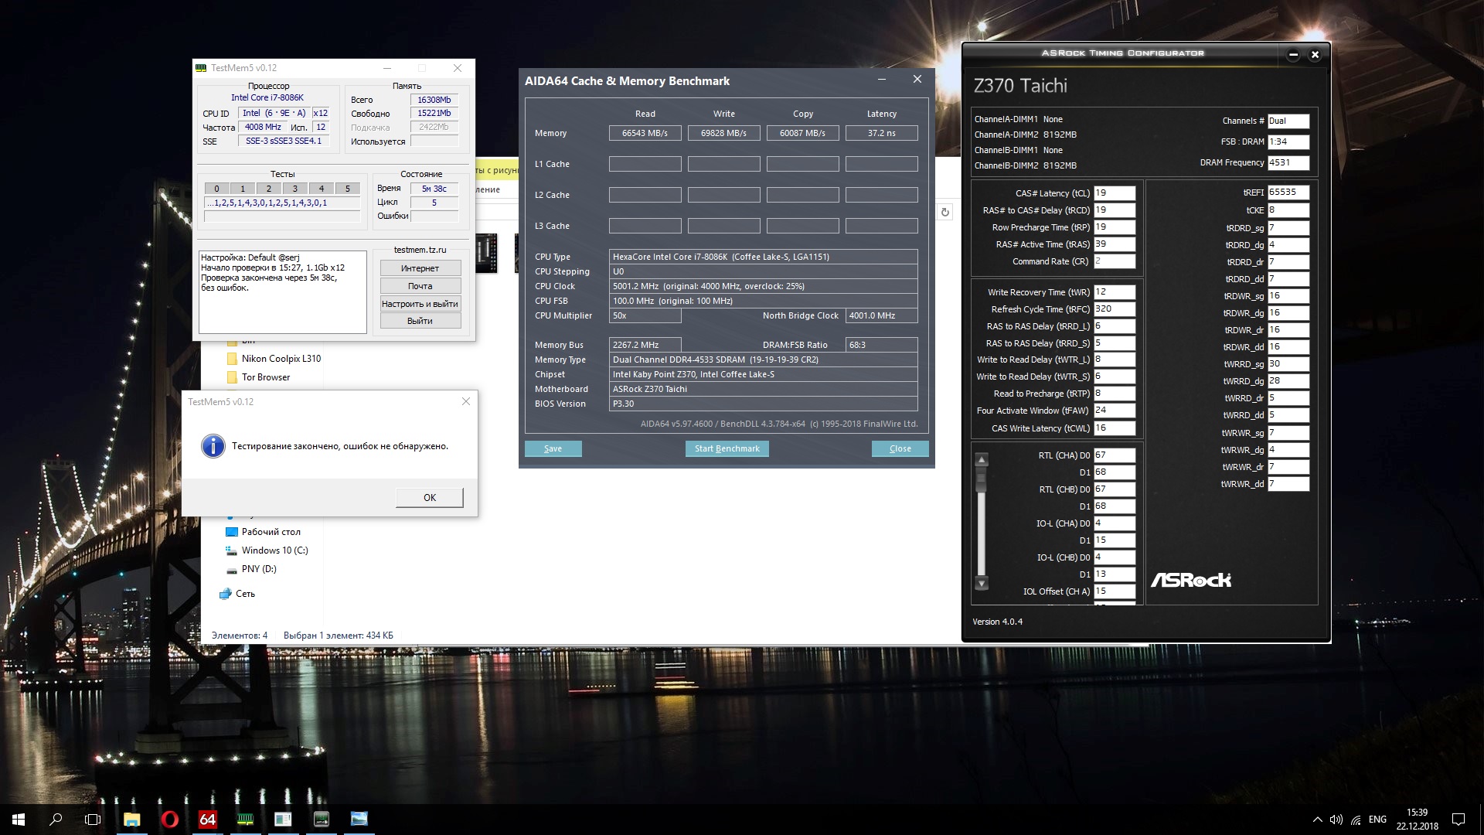Screen dimensions: 1484x835
Task: Switch input language ENG indicator
Action: 1377,820
